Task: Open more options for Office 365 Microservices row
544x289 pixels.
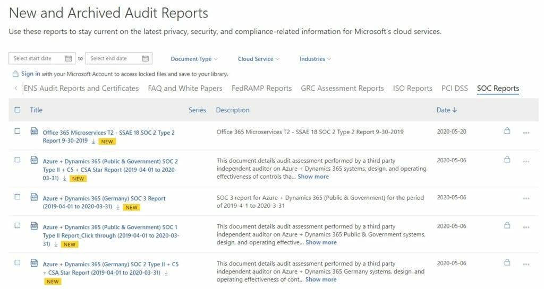Action: pyautogui.click(x=526, y=133)
